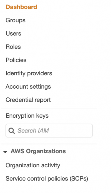Pick Organization activity under AWS Organizations
The width and height of the screenshot is (111, 193).
click(x=33, y=165)
